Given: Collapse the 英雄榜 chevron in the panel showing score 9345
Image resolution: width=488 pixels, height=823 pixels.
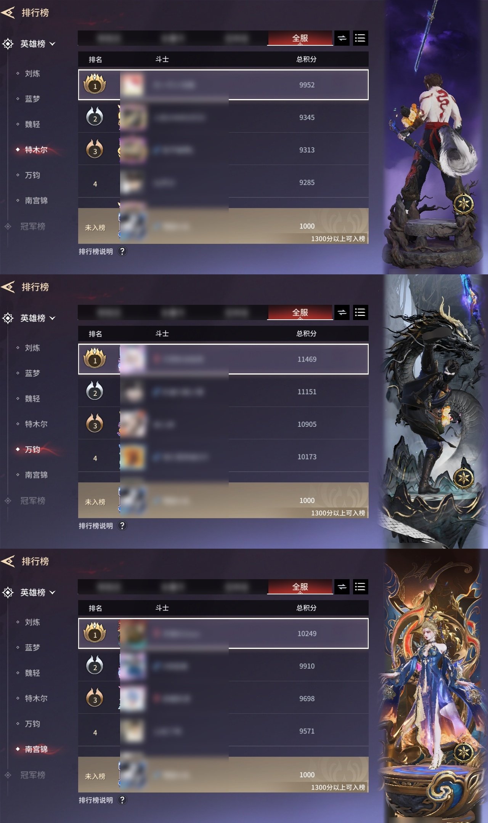Looking at the screenshot, I should coord(53,44).
